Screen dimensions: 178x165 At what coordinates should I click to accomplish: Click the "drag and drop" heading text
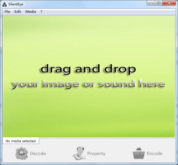click(x=88, y=69)
